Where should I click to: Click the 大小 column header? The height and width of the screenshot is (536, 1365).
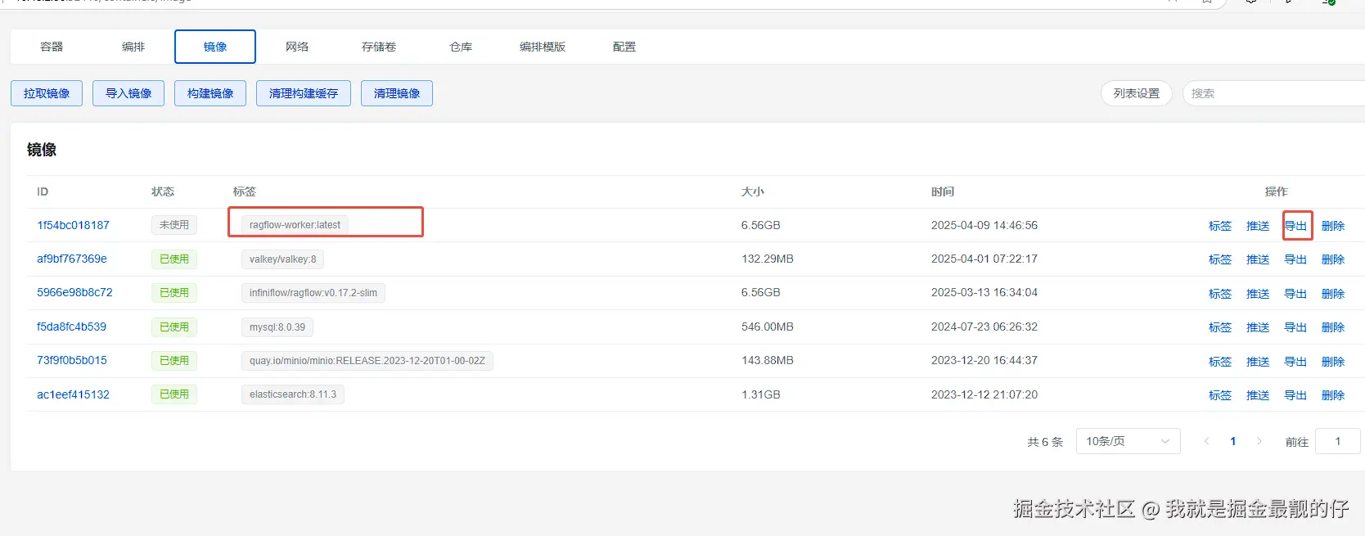[753, 191]
